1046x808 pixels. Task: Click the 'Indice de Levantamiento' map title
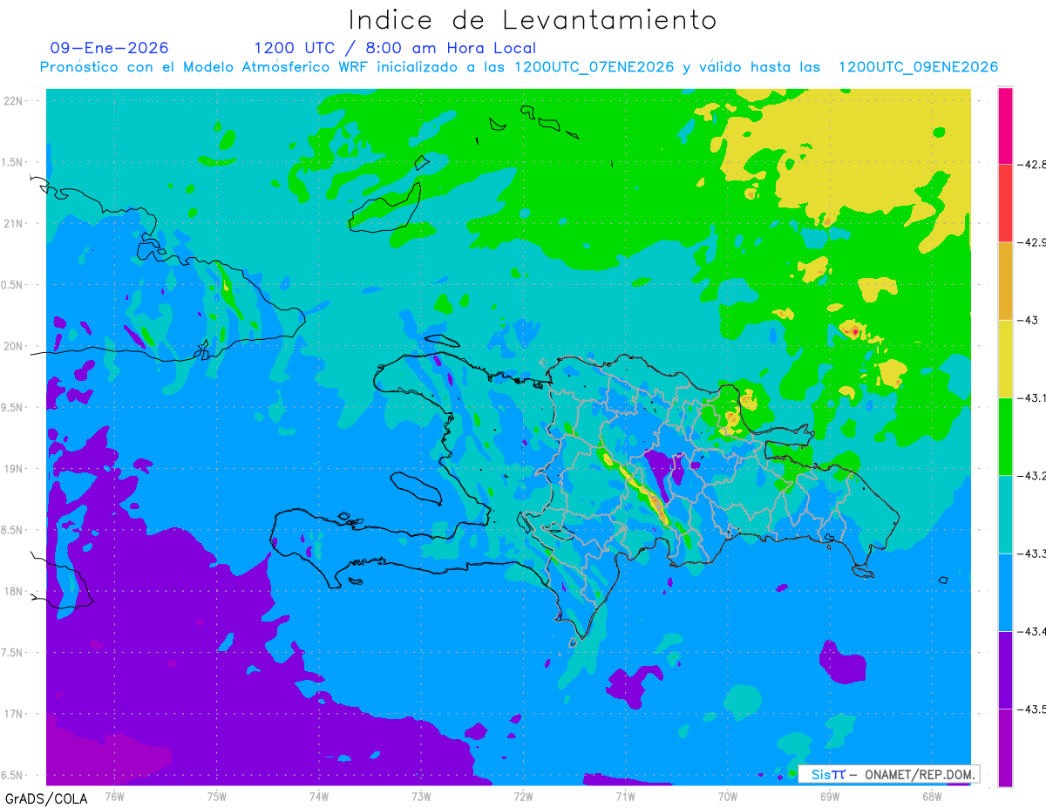point(533,19)
